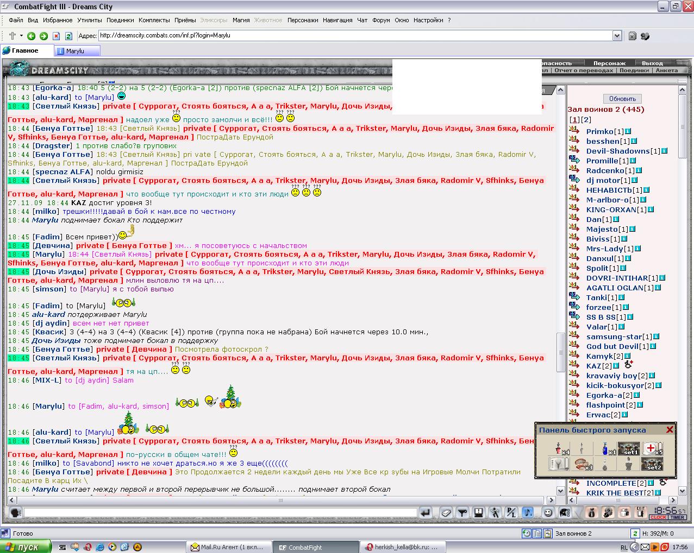Image resolution: width=694 pixels, height=553 pixels.
Task: Toggle the TIMER mode under the time display
Action: (x=677, y=517)
